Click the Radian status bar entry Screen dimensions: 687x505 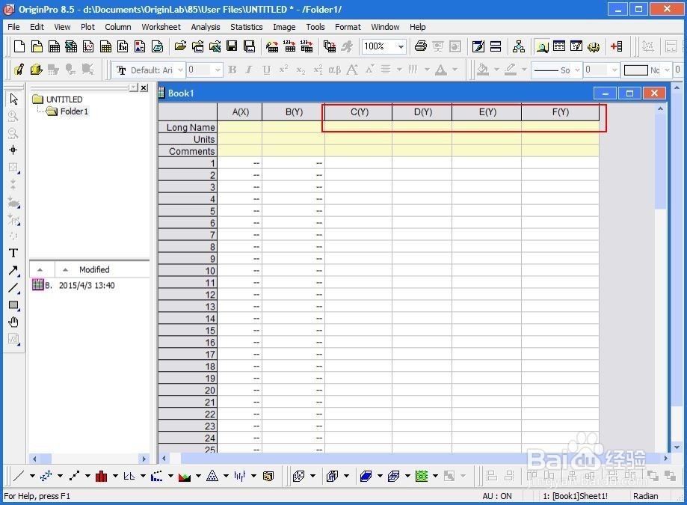point(645,496)
